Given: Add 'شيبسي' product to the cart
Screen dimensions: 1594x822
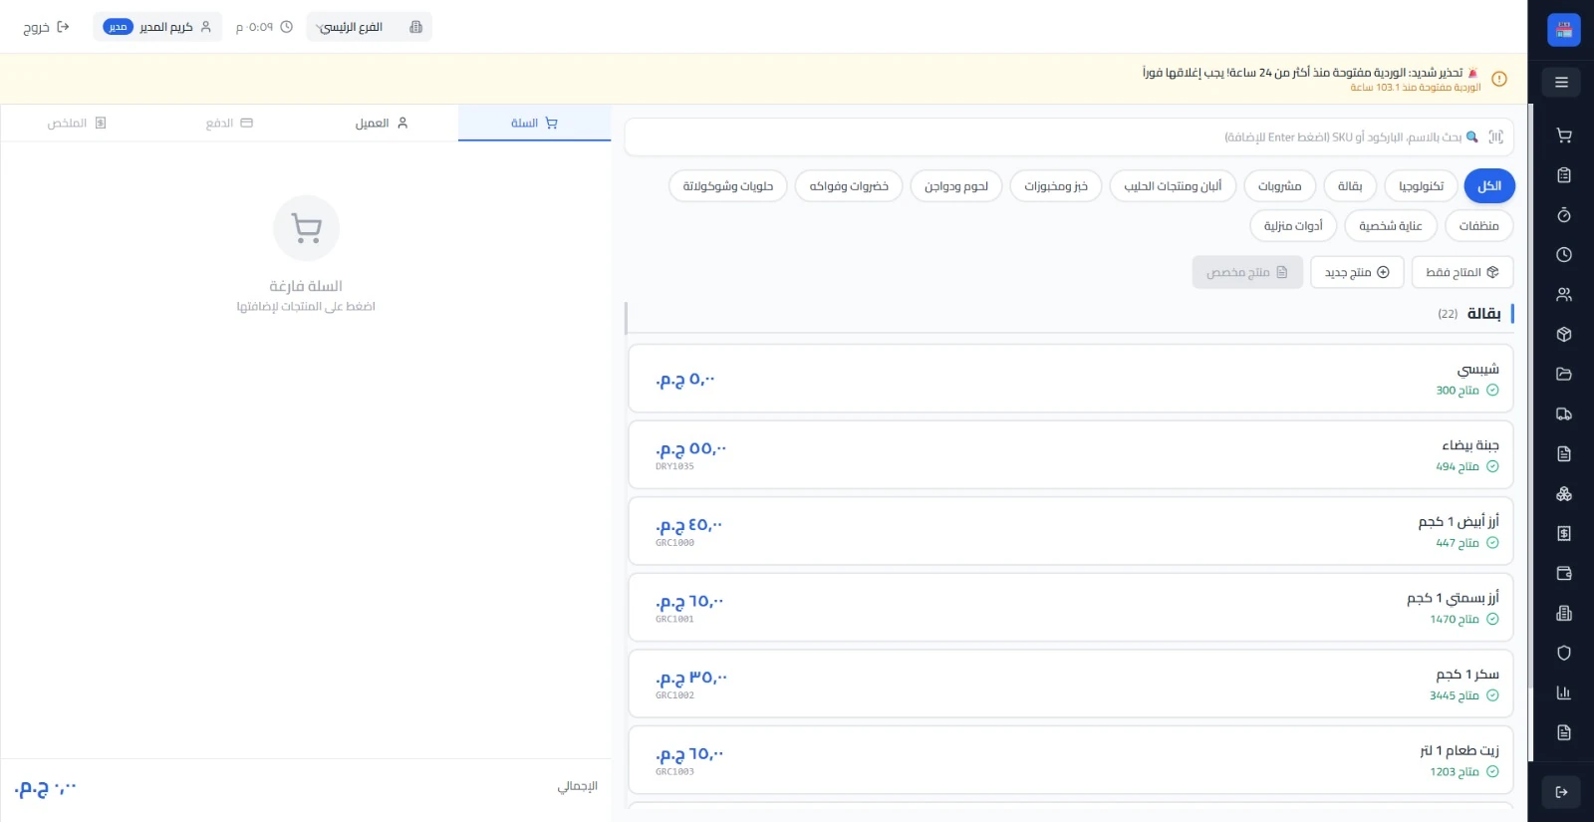Looking at the screenshot, I should click(x=1071, y=379).
